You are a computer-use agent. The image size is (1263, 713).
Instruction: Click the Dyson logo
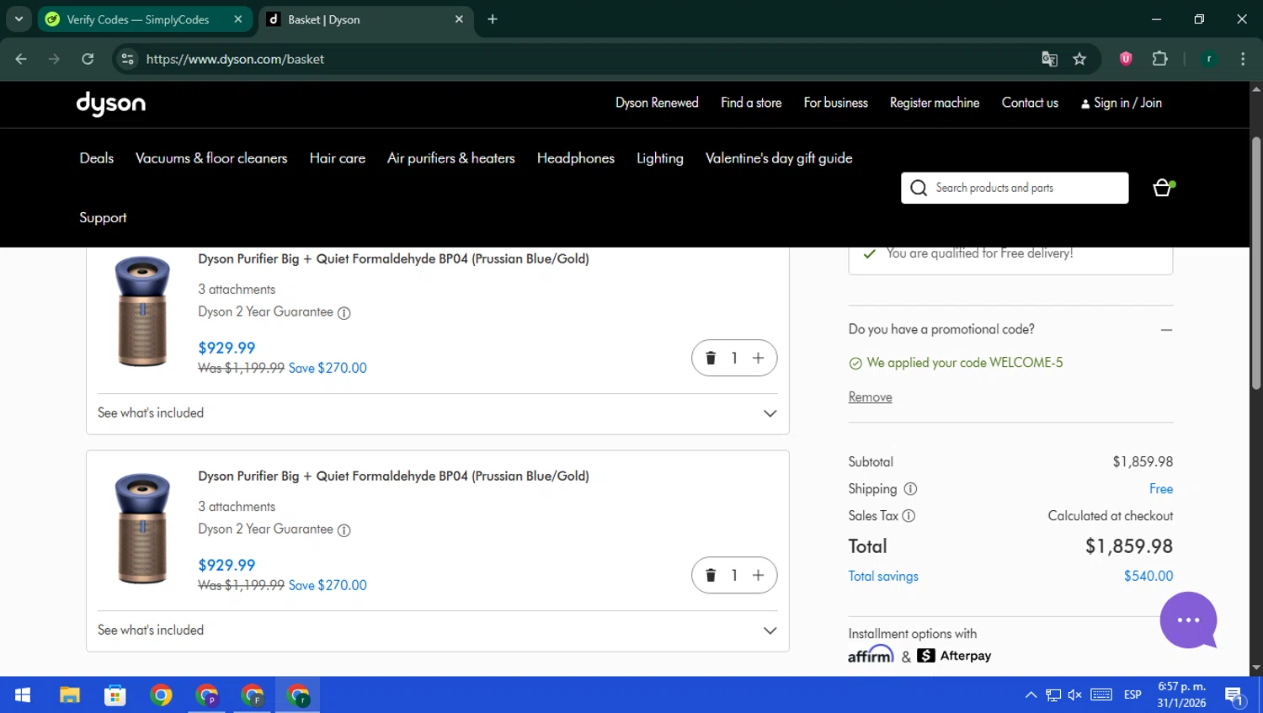coord(111,104)
